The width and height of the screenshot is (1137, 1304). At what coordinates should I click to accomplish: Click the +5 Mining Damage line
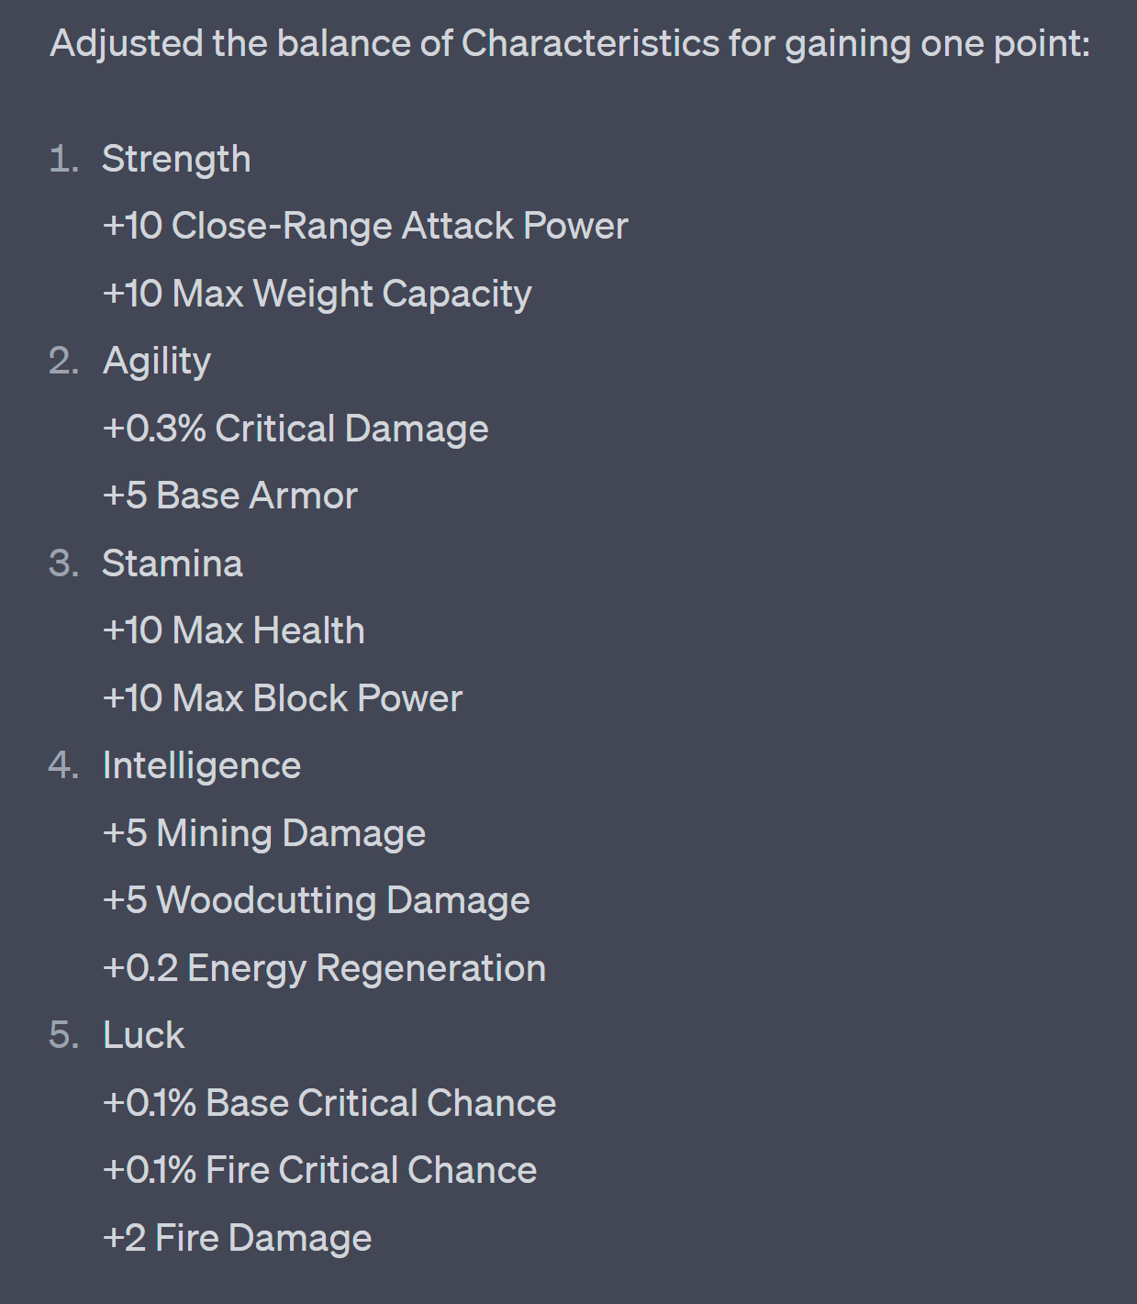click(x=264, y=833)
